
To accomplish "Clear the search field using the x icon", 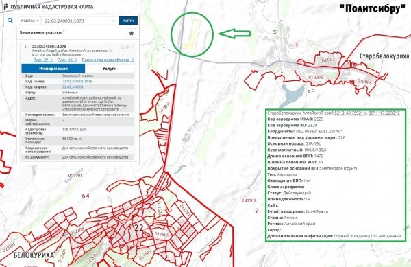I will tap(114, 21).
